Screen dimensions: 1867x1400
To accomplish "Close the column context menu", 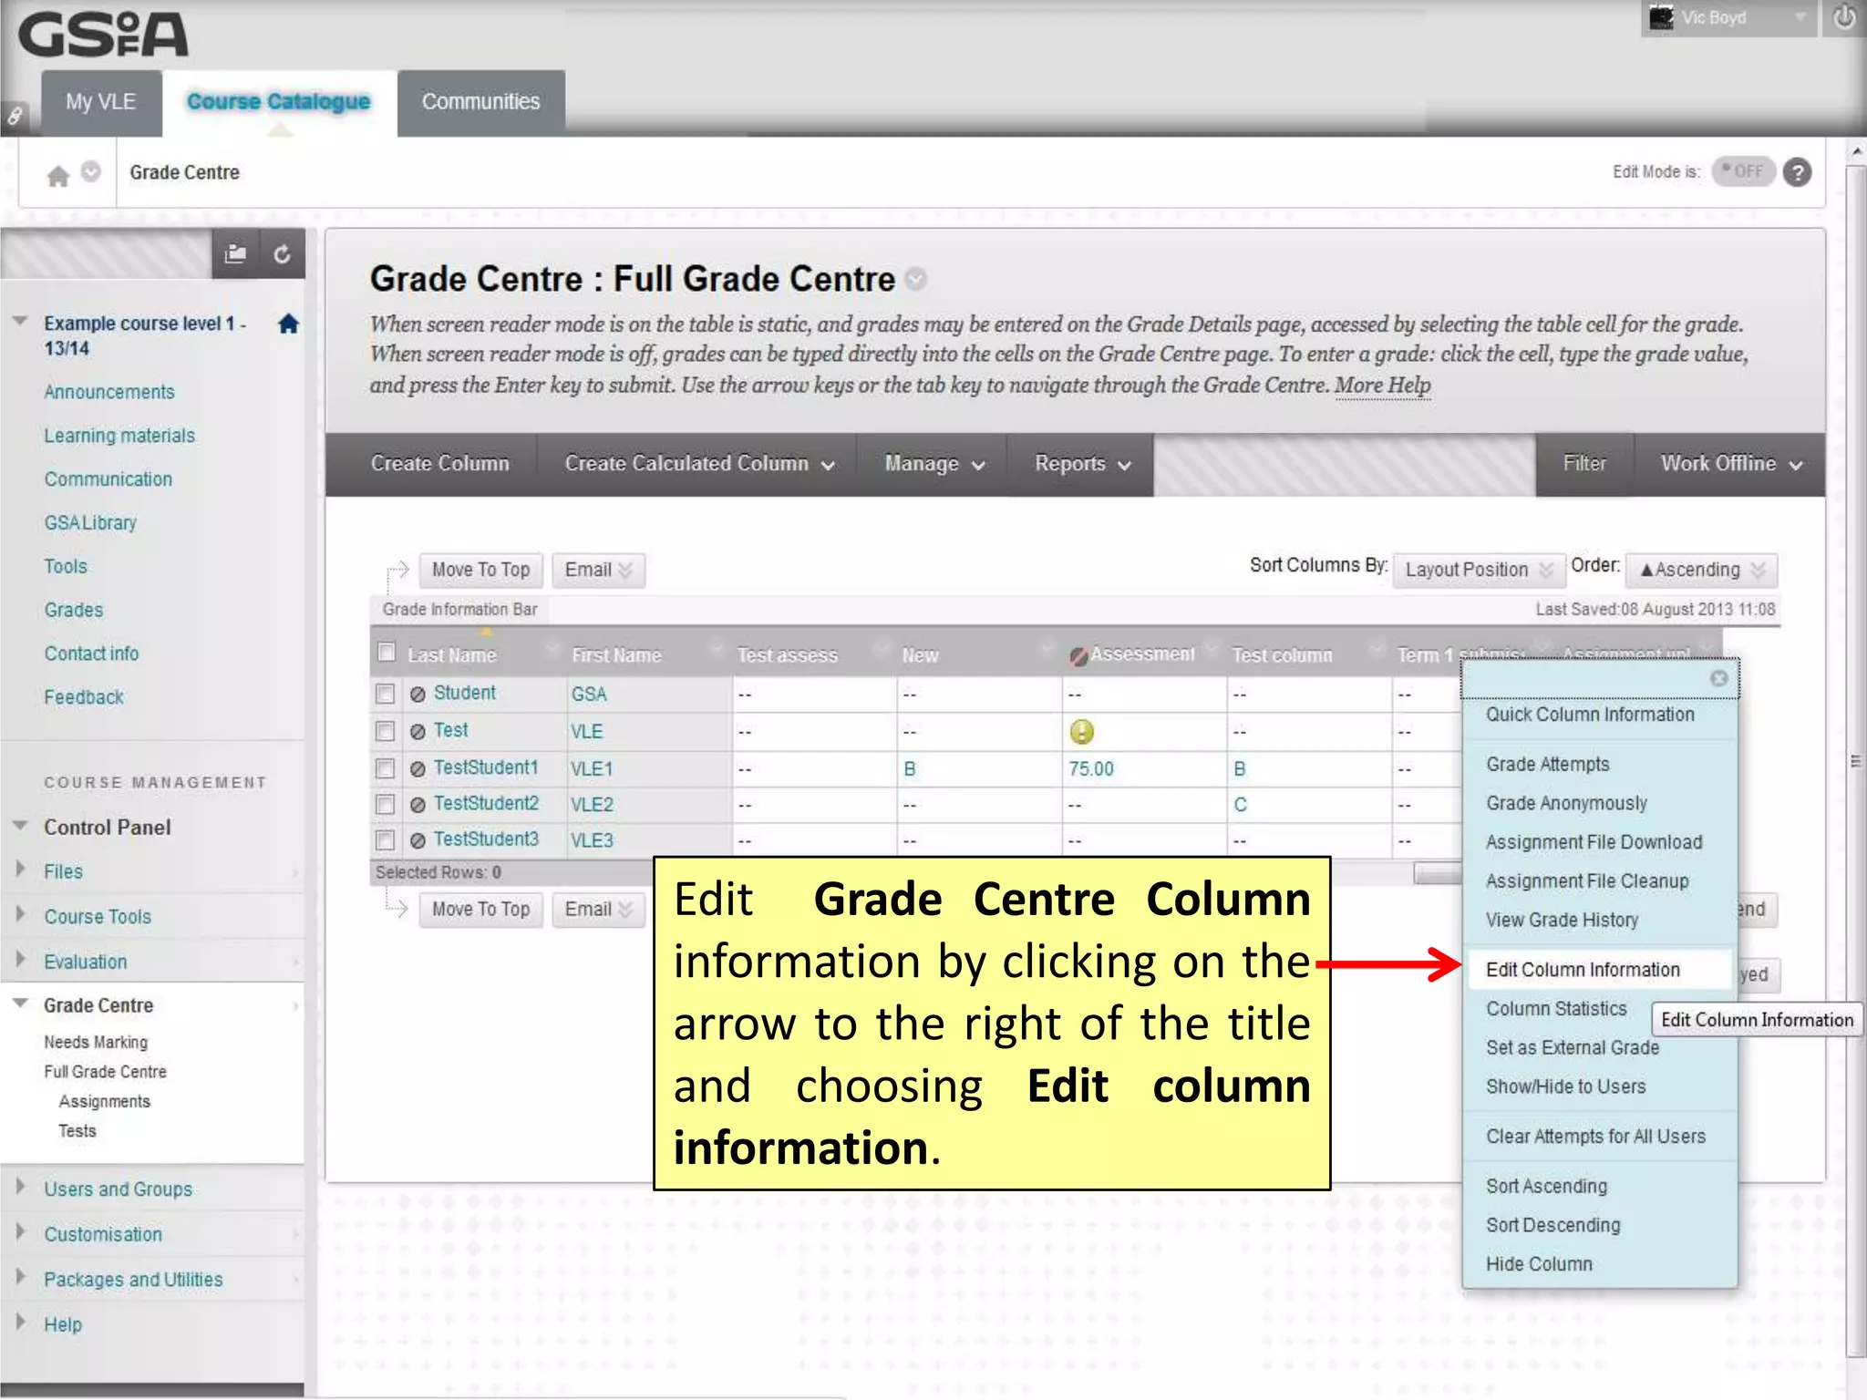I will pyautogui.click(x=1719, y=678).
